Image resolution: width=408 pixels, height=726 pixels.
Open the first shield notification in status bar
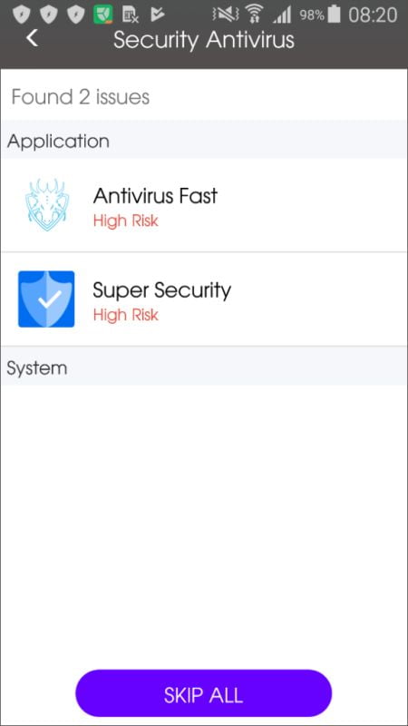click(x=21, y=15)
